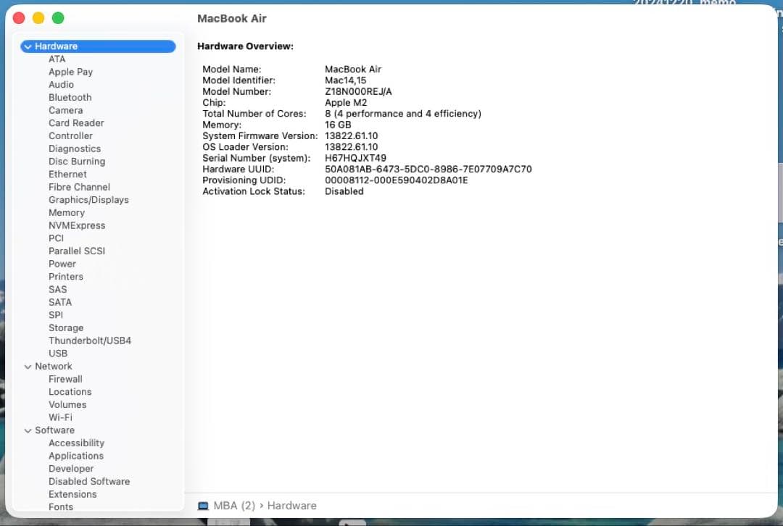The image size is (783, 526).
Task: View Applications under the Software section
Action: click(x=76, y=455)
